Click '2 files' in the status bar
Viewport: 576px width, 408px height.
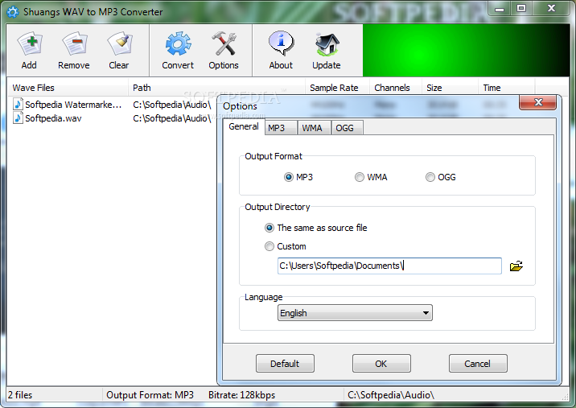[x=20, y=395]
